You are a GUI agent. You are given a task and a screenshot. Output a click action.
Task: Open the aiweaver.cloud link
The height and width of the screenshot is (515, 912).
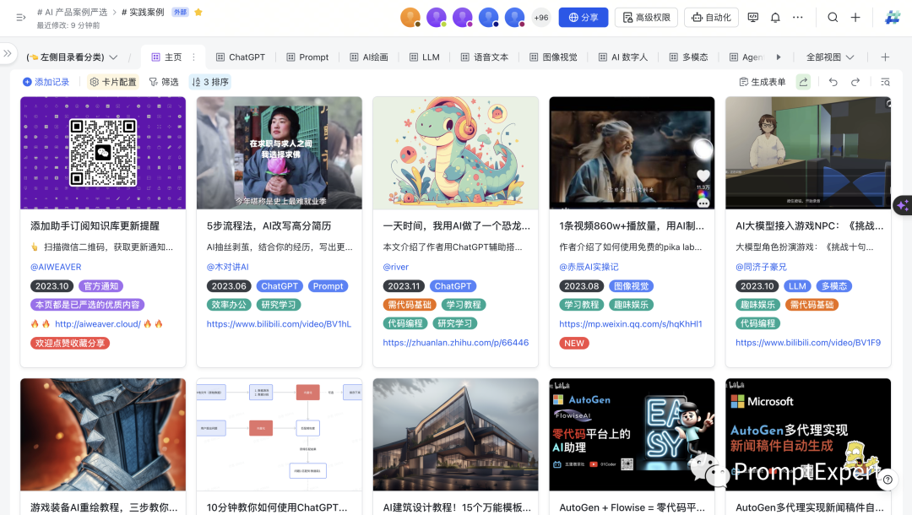[98, 323]
